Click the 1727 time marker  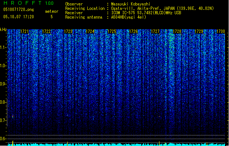point(155,31)
